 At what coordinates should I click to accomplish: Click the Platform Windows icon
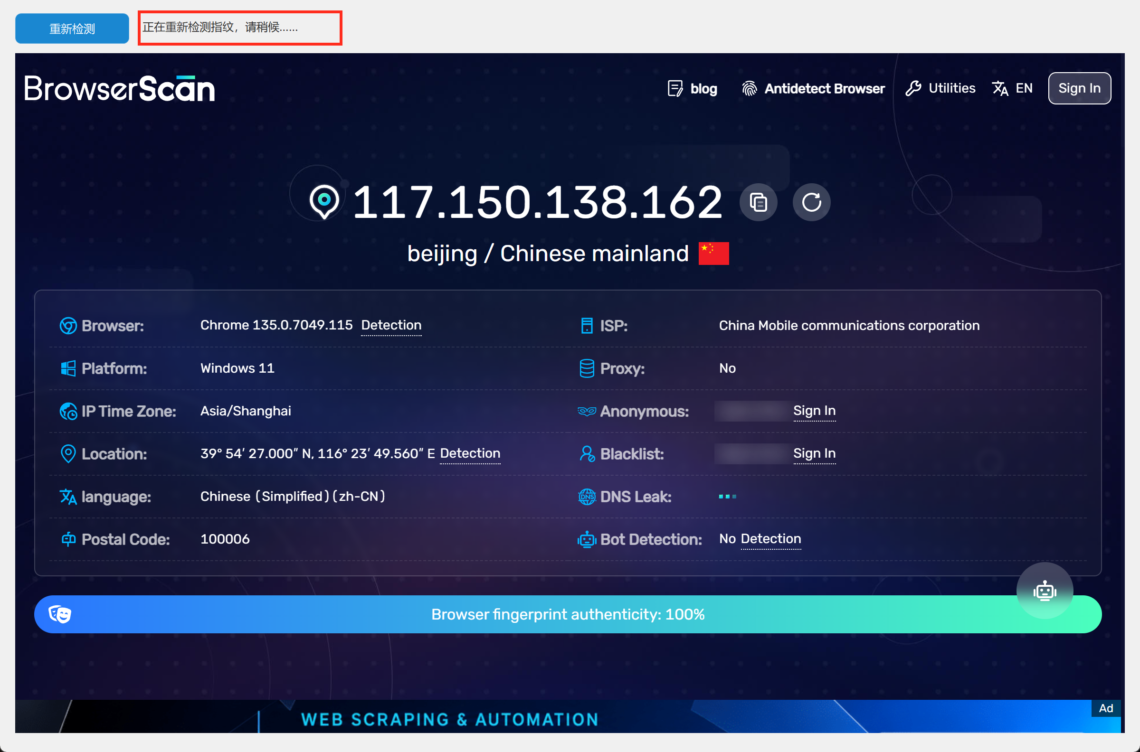[68, 368]
